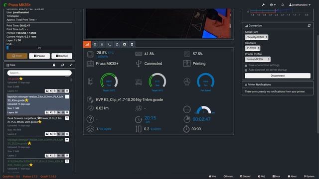319x179 pixels.
Task: Download the Desk Drawers gcode file
Action: pyautogui.click(x=47, y=134)
